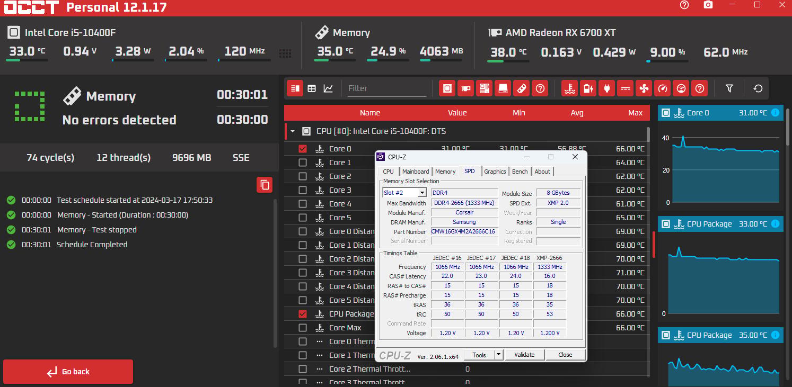
Task: Switch to the graph-only line chart view icon
Action: coord(329,88)
